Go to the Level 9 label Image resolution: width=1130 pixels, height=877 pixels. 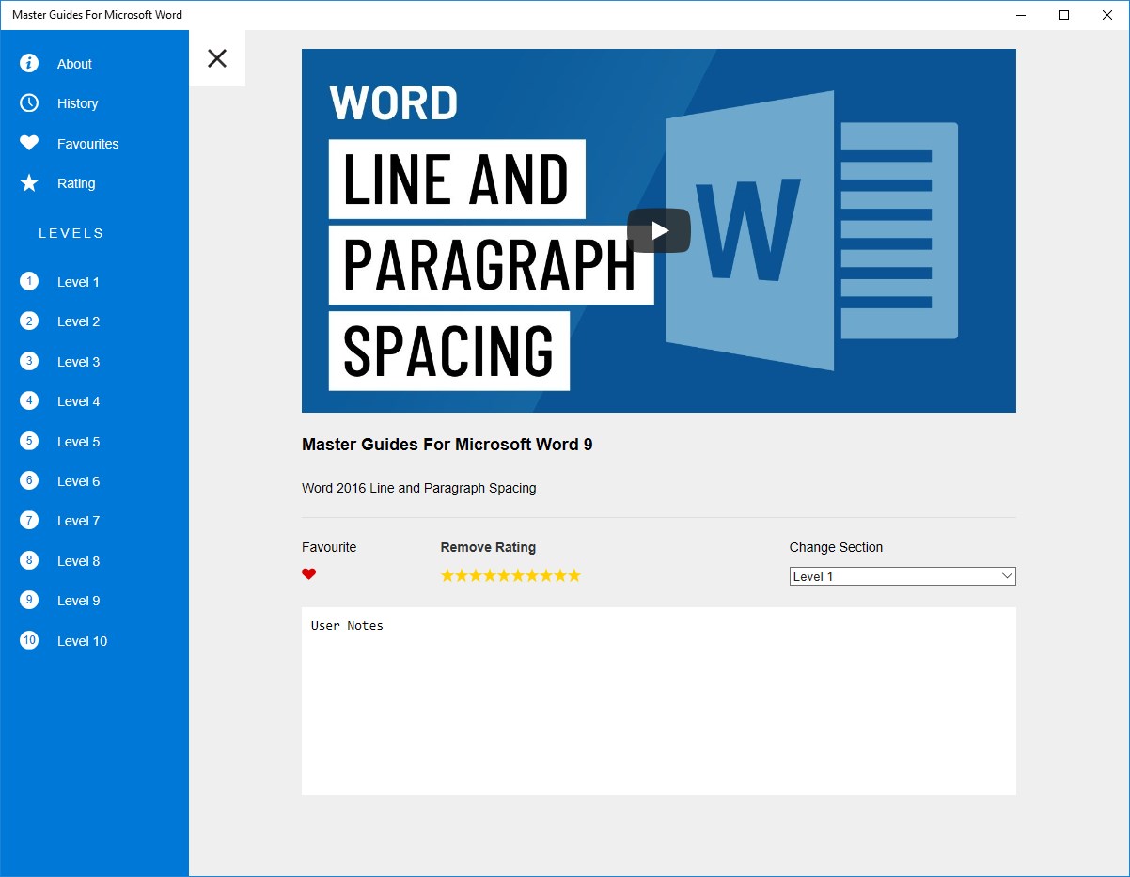click(x=78, y=601)
